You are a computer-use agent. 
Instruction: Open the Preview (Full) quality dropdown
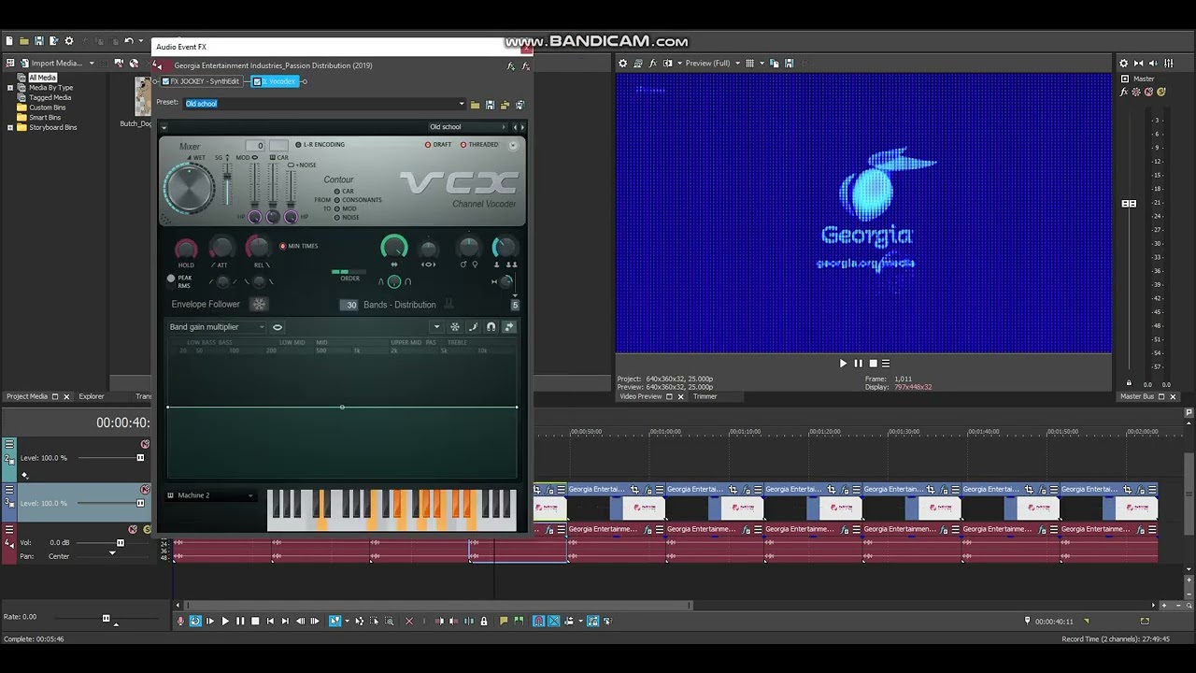[737, 64]
